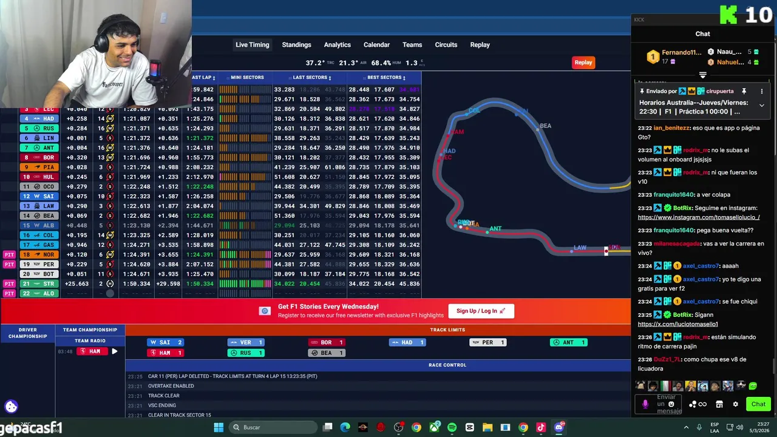777x437 pixels.
Task: Go to the Calendar page
Action: tap(376, 45)
